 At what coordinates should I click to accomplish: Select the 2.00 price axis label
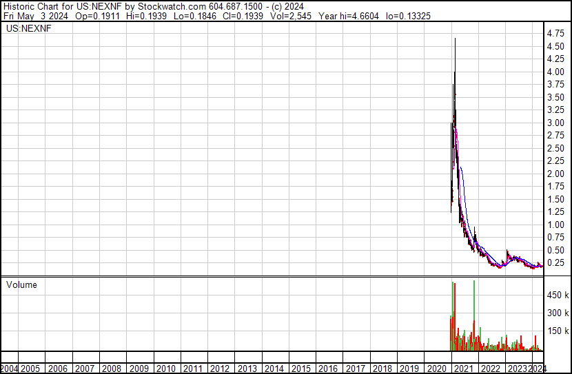556,174
